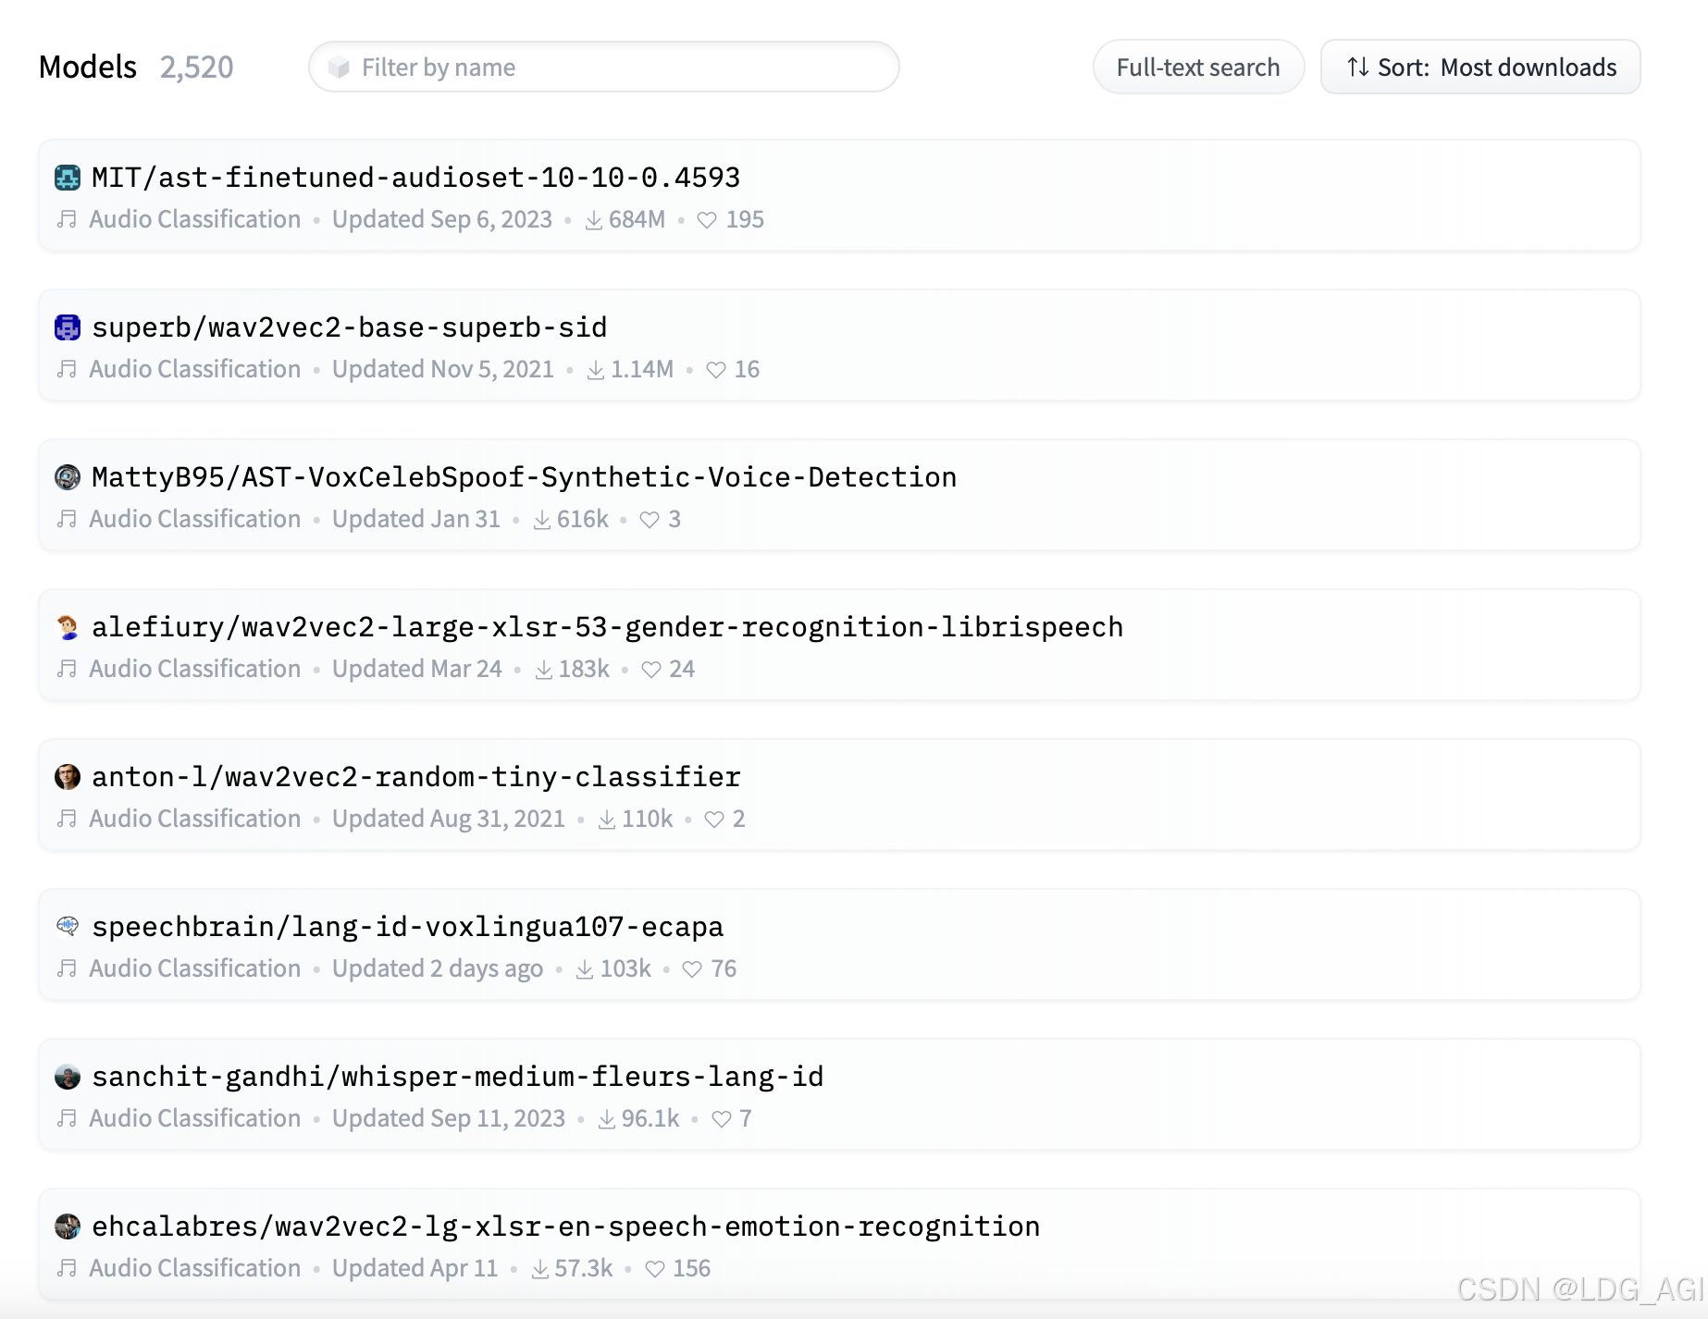Click the music note icon in MattyB95 row
The width and height of the screenshot is (1708, 1319).
click(x=67, y=519)
